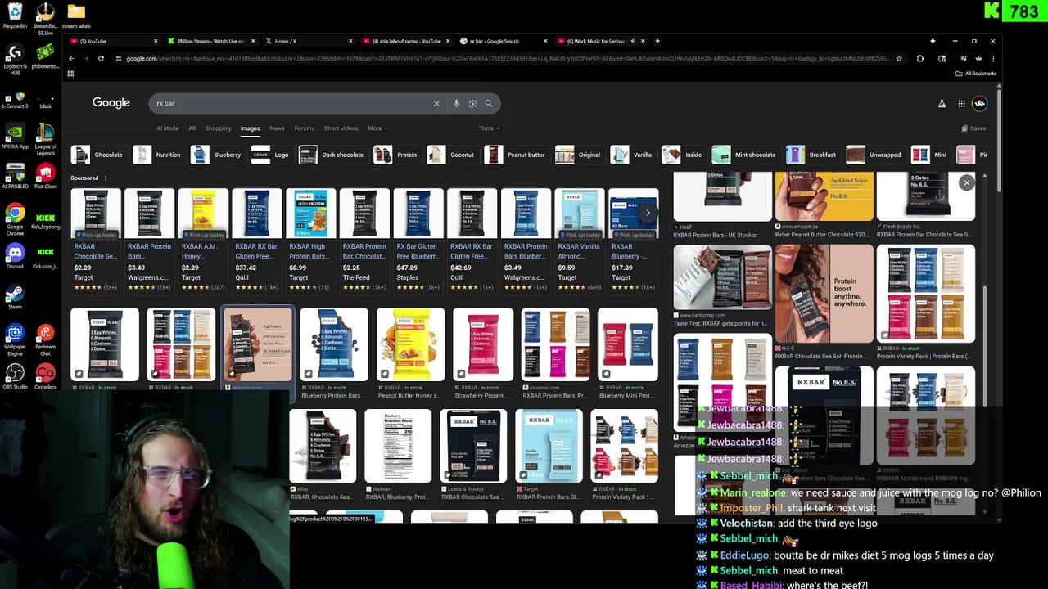Launch Wallpaper Engine shortcut
Image resolution: width=1048 pixels, height=589 pixels.
(15, 339)
